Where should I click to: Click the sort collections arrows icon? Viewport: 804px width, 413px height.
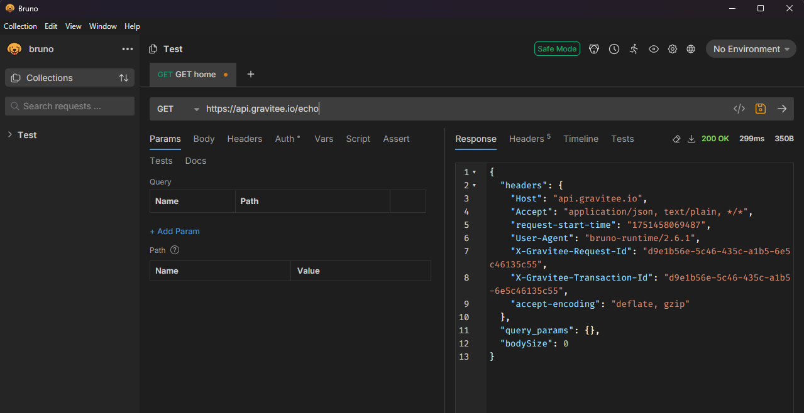point(124,78)
